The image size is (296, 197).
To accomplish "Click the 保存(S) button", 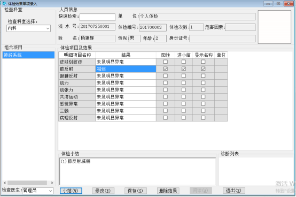I will [x=136, y=191].
